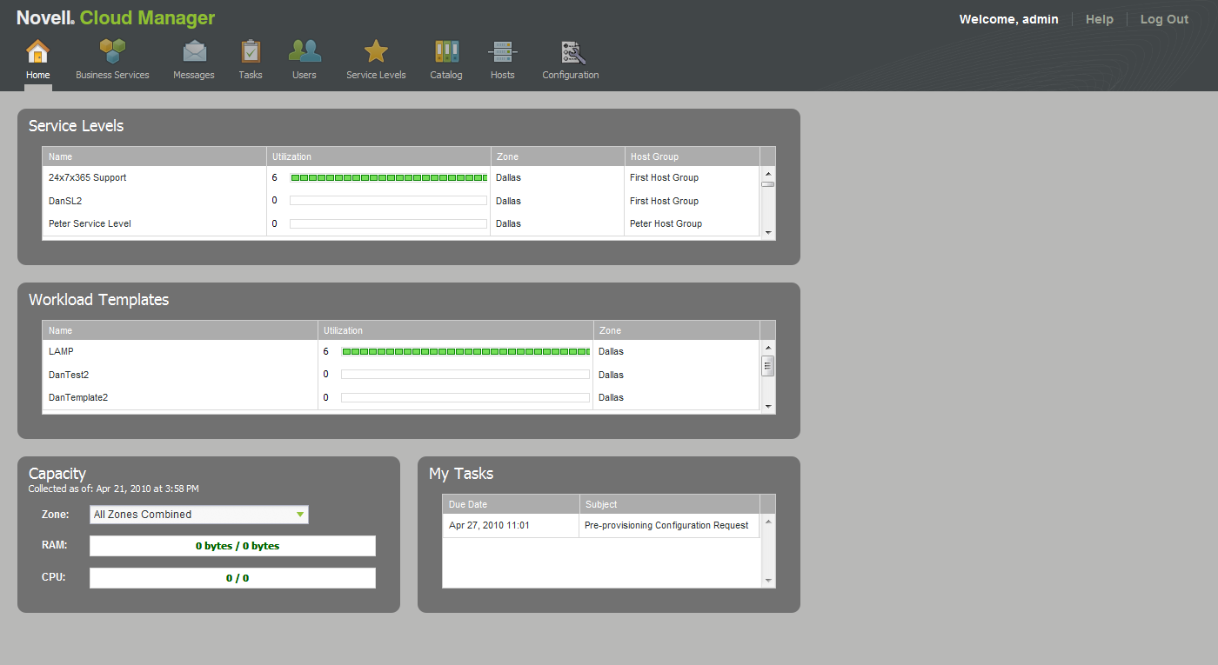Image resolution: width=1218 pixels, height=665 pixels.
Task: Sort My Tasks by Due Date column
Action: click(511, 504)
